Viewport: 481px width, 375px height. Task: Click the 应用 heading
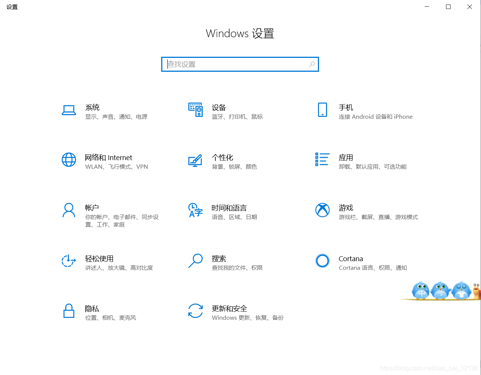coord(346,157)
